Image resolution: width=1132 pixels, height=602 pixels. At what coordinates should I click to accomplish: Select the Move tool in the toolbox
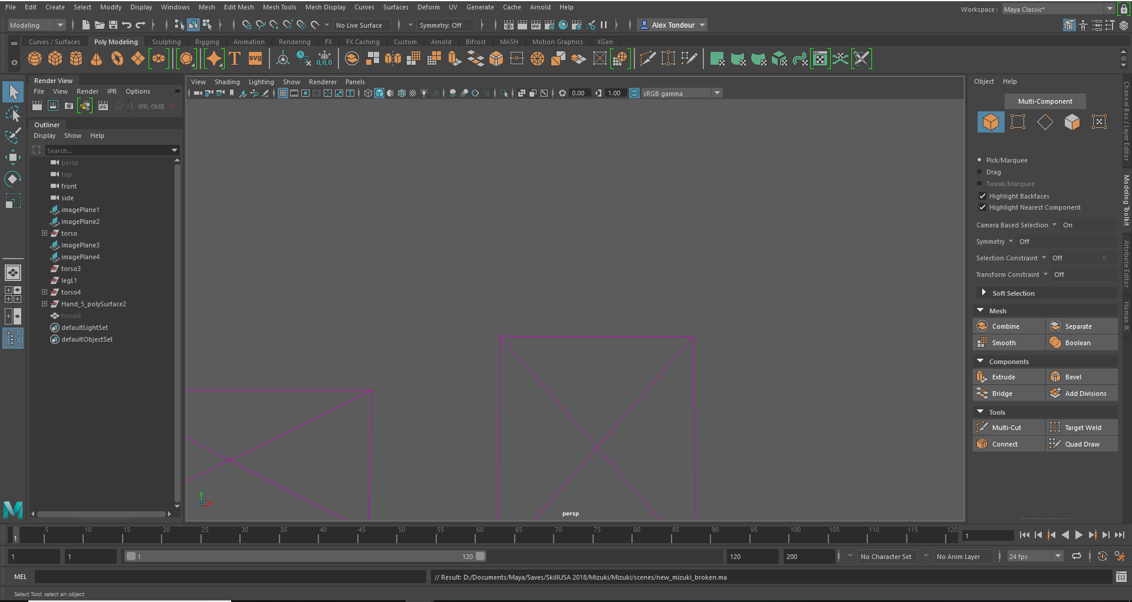13,156
